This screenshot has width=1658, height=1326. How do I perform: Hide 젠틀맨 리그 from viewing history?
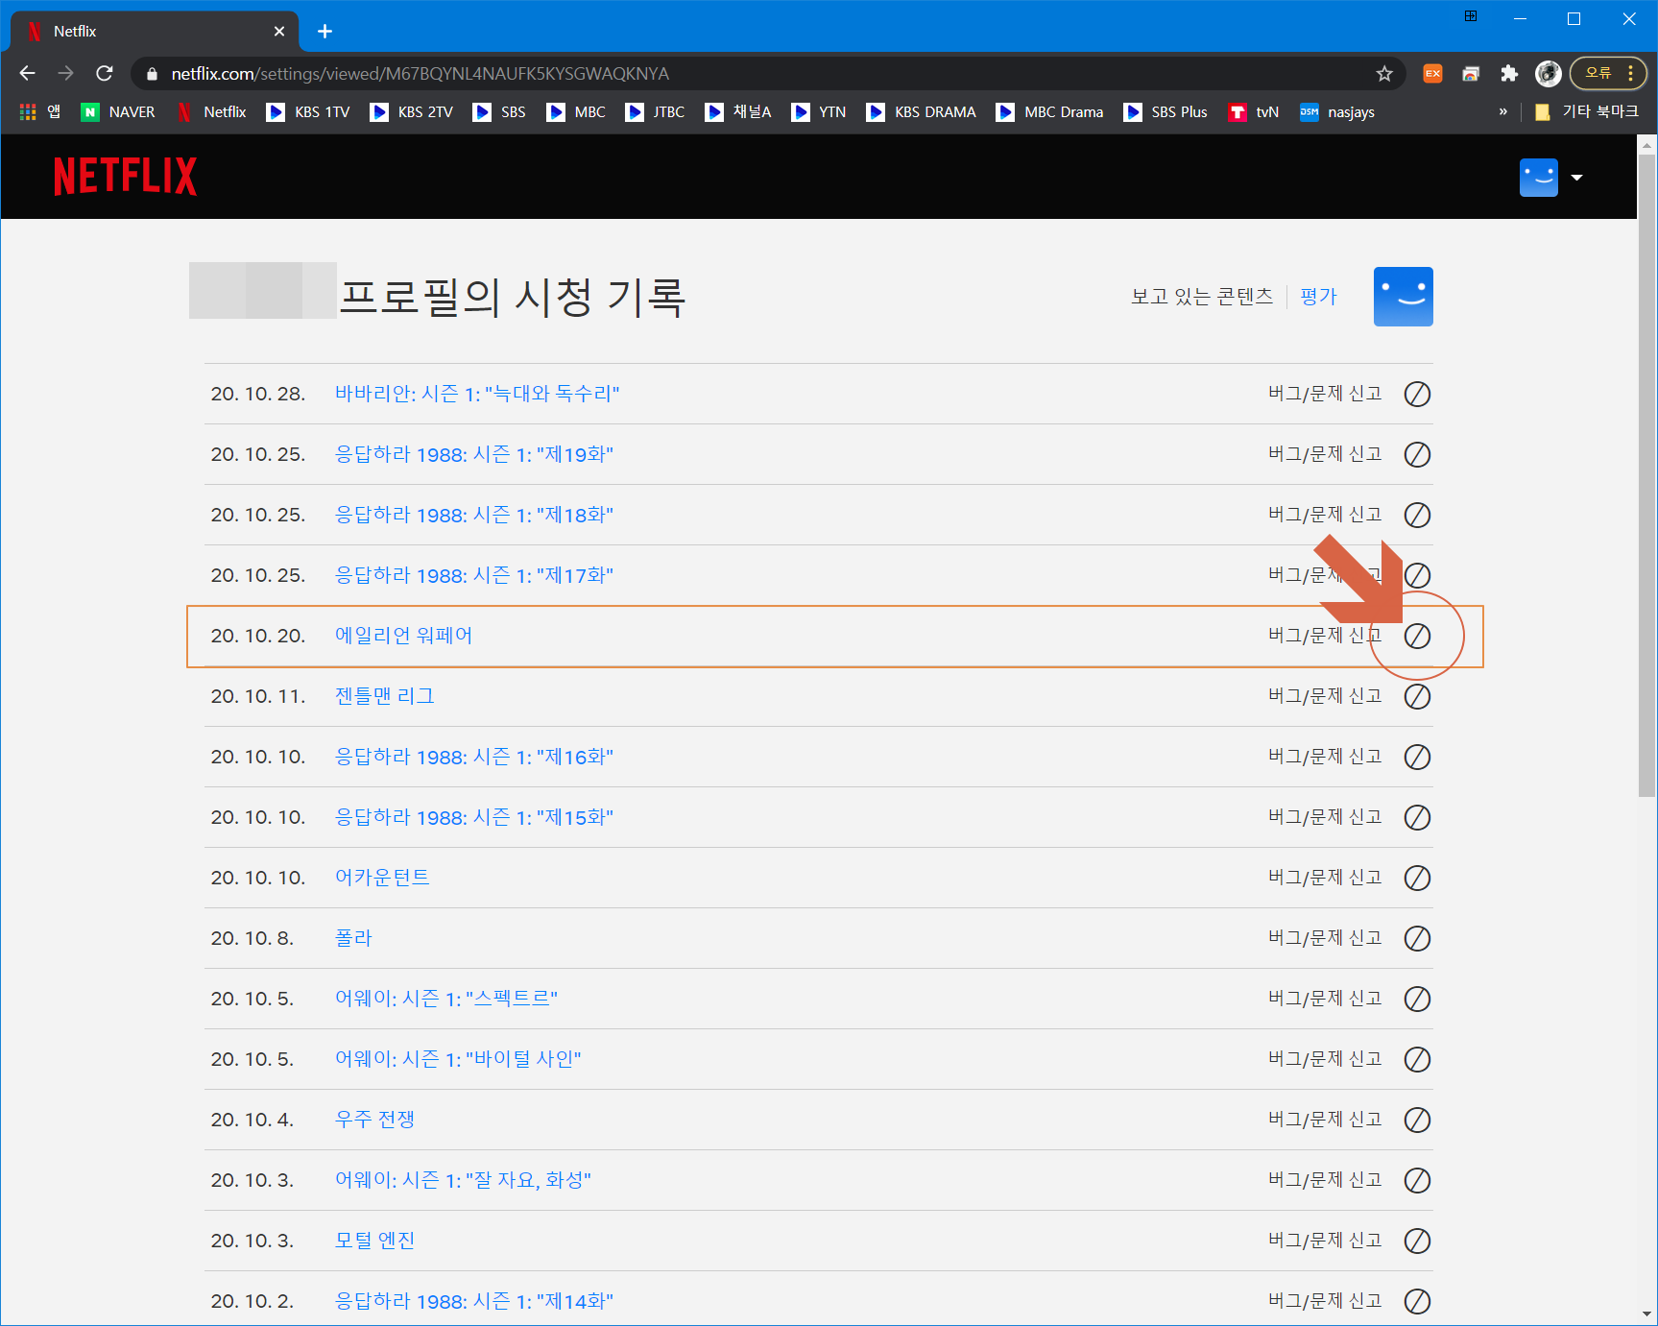(1417, 696)
